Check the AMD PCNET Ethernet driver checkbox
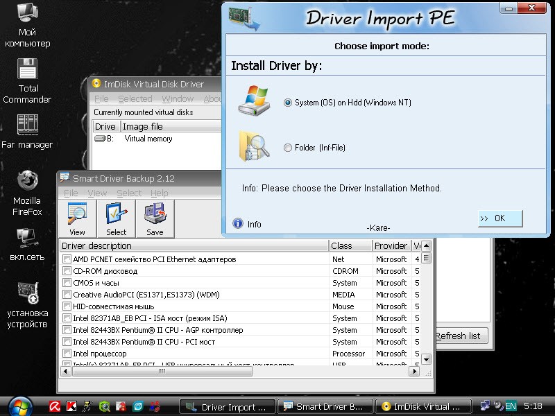The image size is (555, 416). pyautogui.click(x=67, y=259)
